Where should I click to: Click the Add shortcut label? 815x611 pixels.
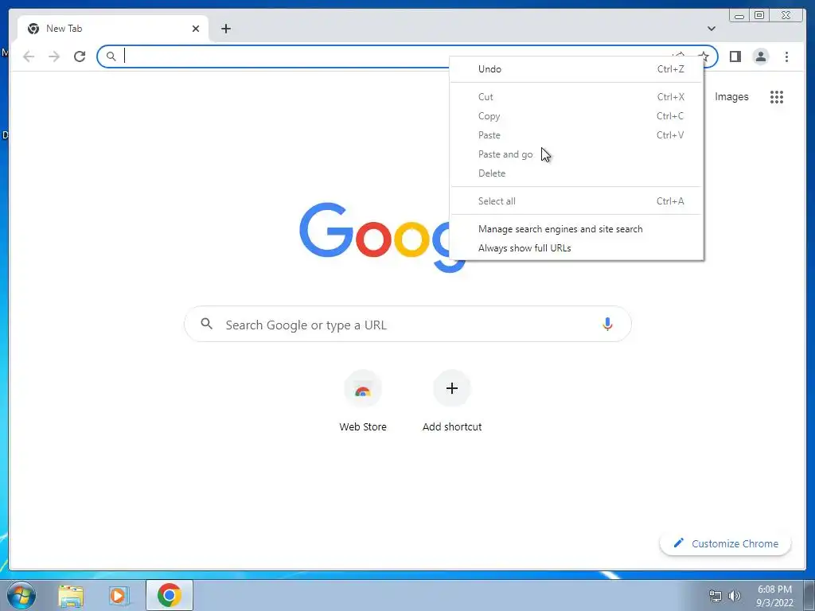[x=452, y=427]
